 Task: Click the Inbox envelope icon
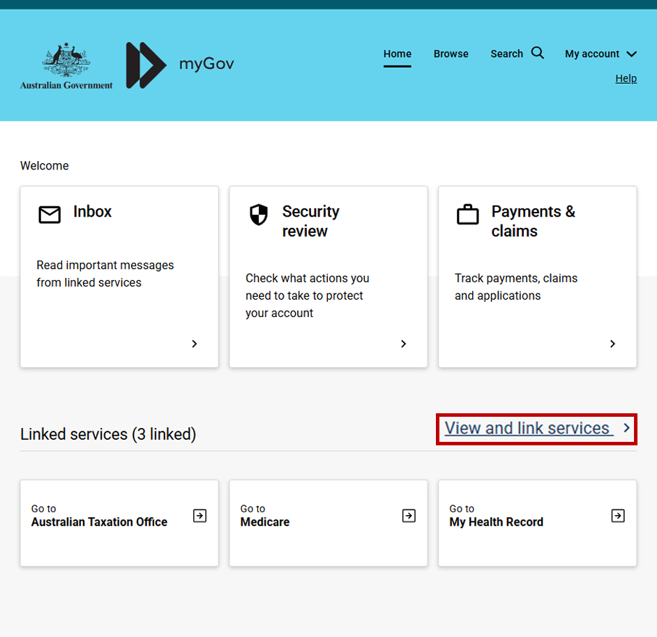coord(49,215)
